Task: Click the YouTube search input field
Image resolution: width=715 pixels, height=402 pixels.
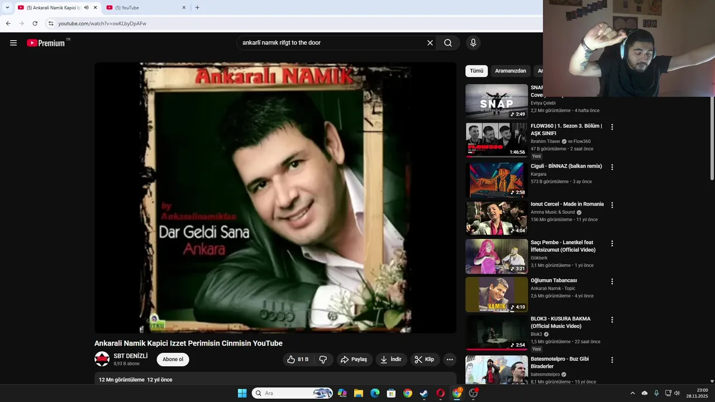Action: point(332,43)
